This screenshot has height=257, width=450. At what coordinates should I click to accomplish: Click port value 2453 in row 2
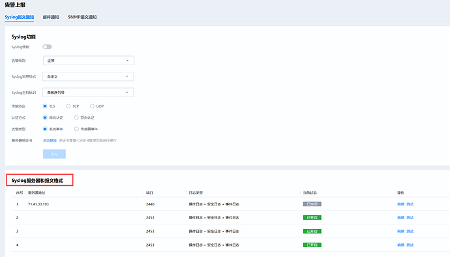click(150, 218)
